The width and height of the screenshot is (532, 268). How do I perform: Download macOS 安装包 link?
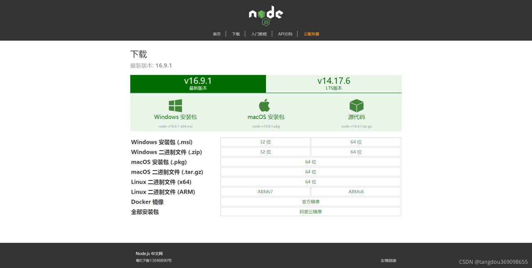coord(266,117)
